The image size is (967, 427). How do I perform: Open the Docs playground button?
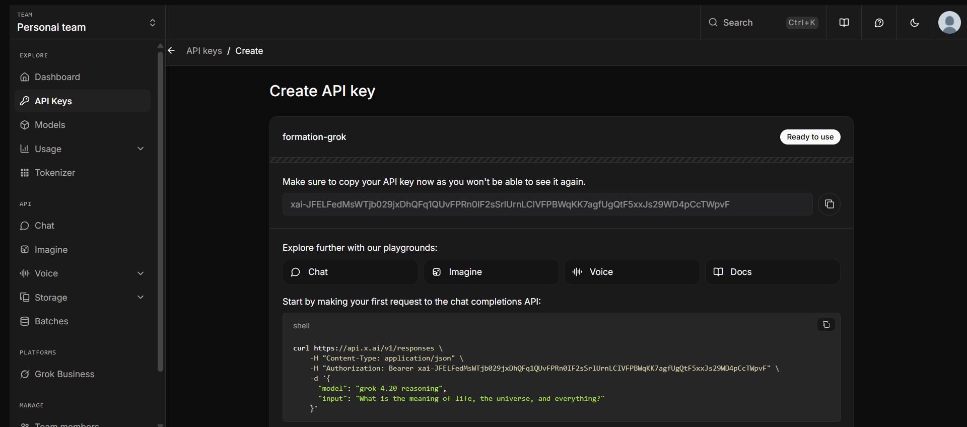click(773, 272)
